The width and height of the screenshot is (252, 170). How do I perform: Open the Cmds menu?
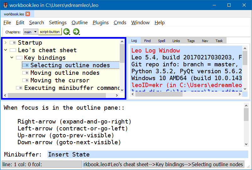pyautogui.click(x=120, y=23)
